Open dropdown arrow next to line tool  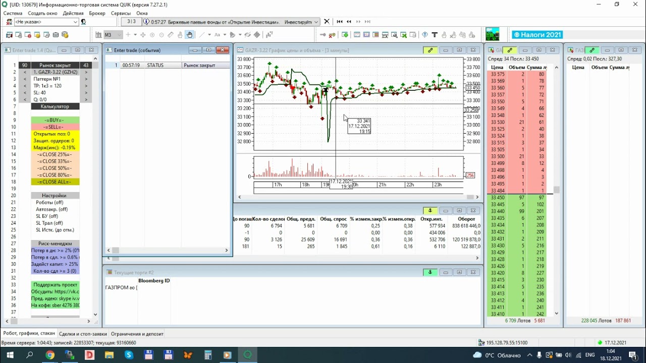coord(209,35)
